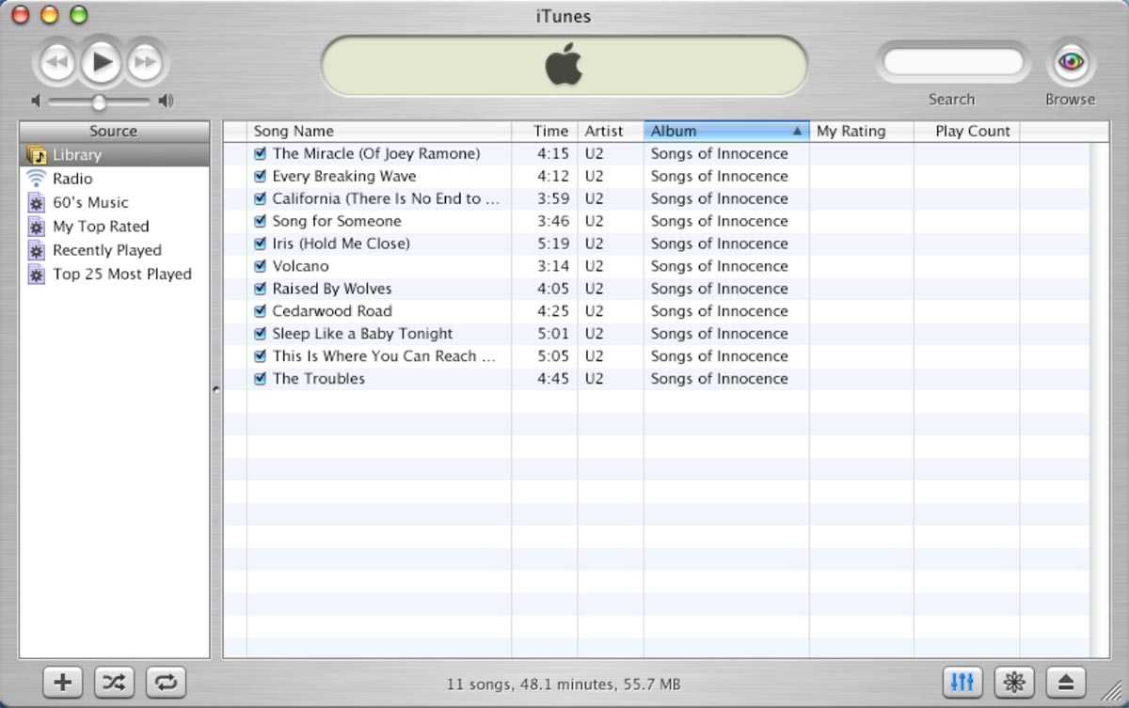Open the equalizer window
The width and height of the screenshot is (1129, 708).
tap(962, 683)
